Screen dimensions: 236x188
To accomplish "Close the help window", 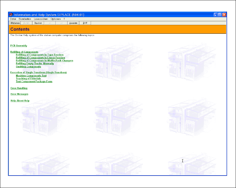I will (224, 15).
